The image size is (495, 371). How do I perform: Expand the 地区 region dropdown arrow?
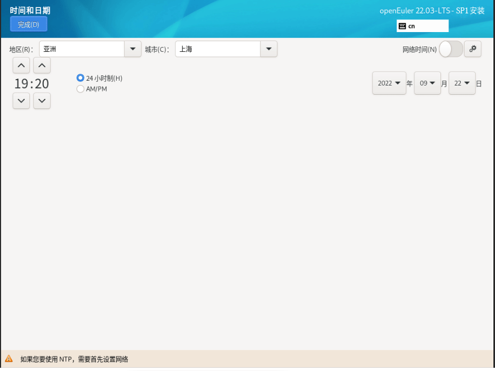[x=133, y=49]
